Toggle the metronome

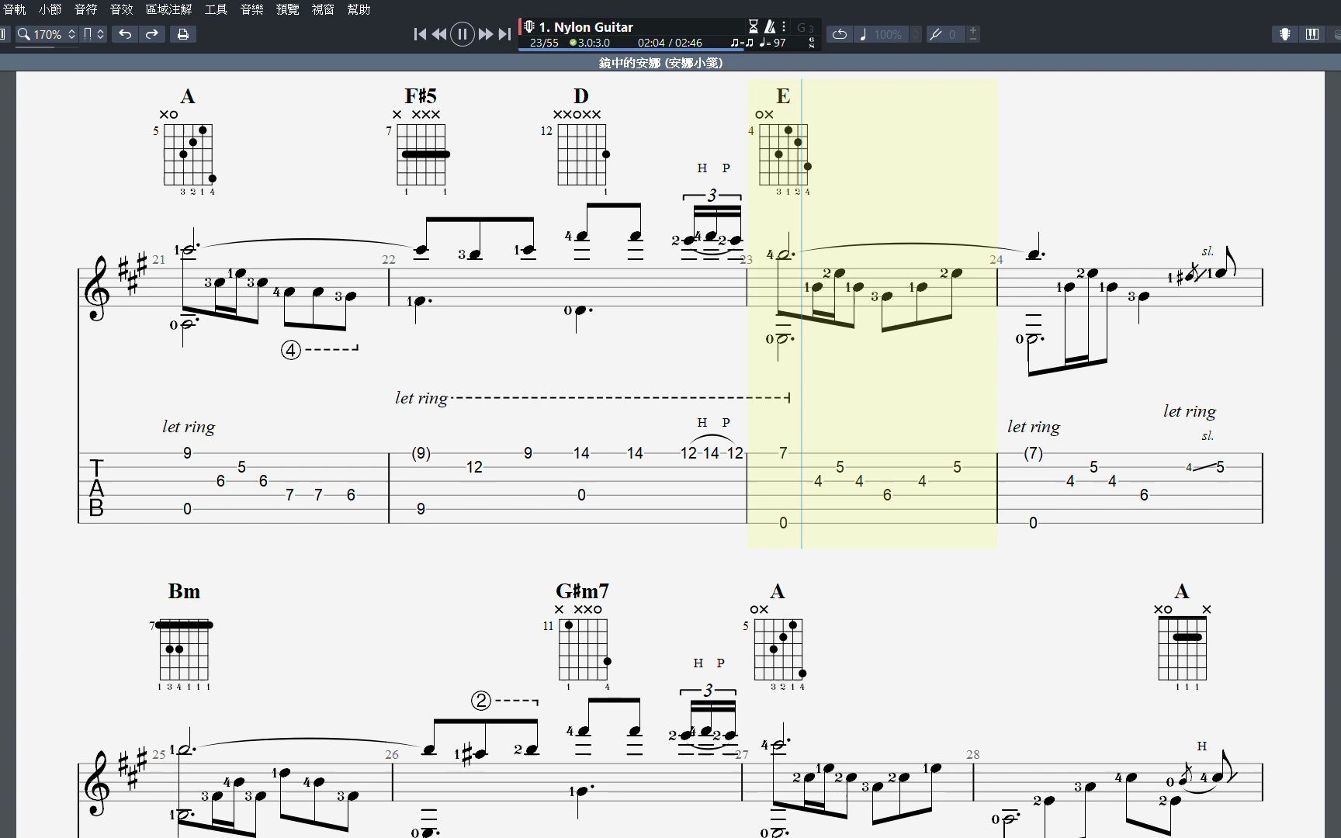click(770, 27)
